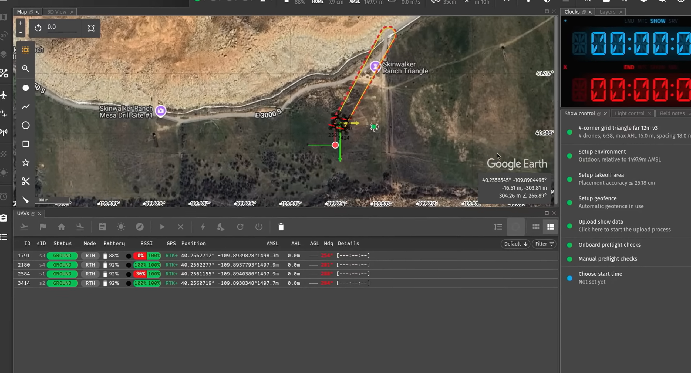Choose the star polygon drawing tool
691x373 pixels.
tap(26, 163)
